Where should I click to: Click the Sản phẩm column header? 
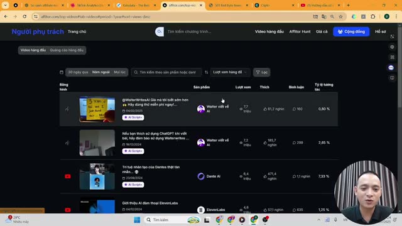(x=202, y=87)
